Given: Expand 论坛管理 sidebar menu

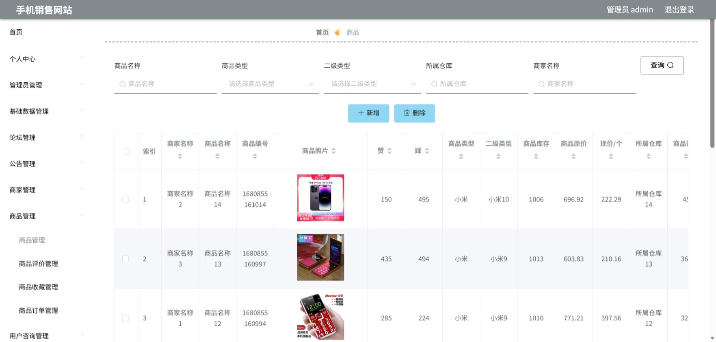Looking at the screenshot, I should [x=47, y=137].
